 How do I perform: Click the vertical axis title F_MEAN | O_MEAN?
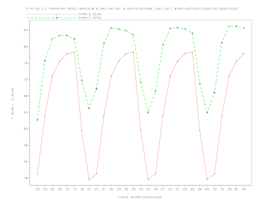coord(13,104)
